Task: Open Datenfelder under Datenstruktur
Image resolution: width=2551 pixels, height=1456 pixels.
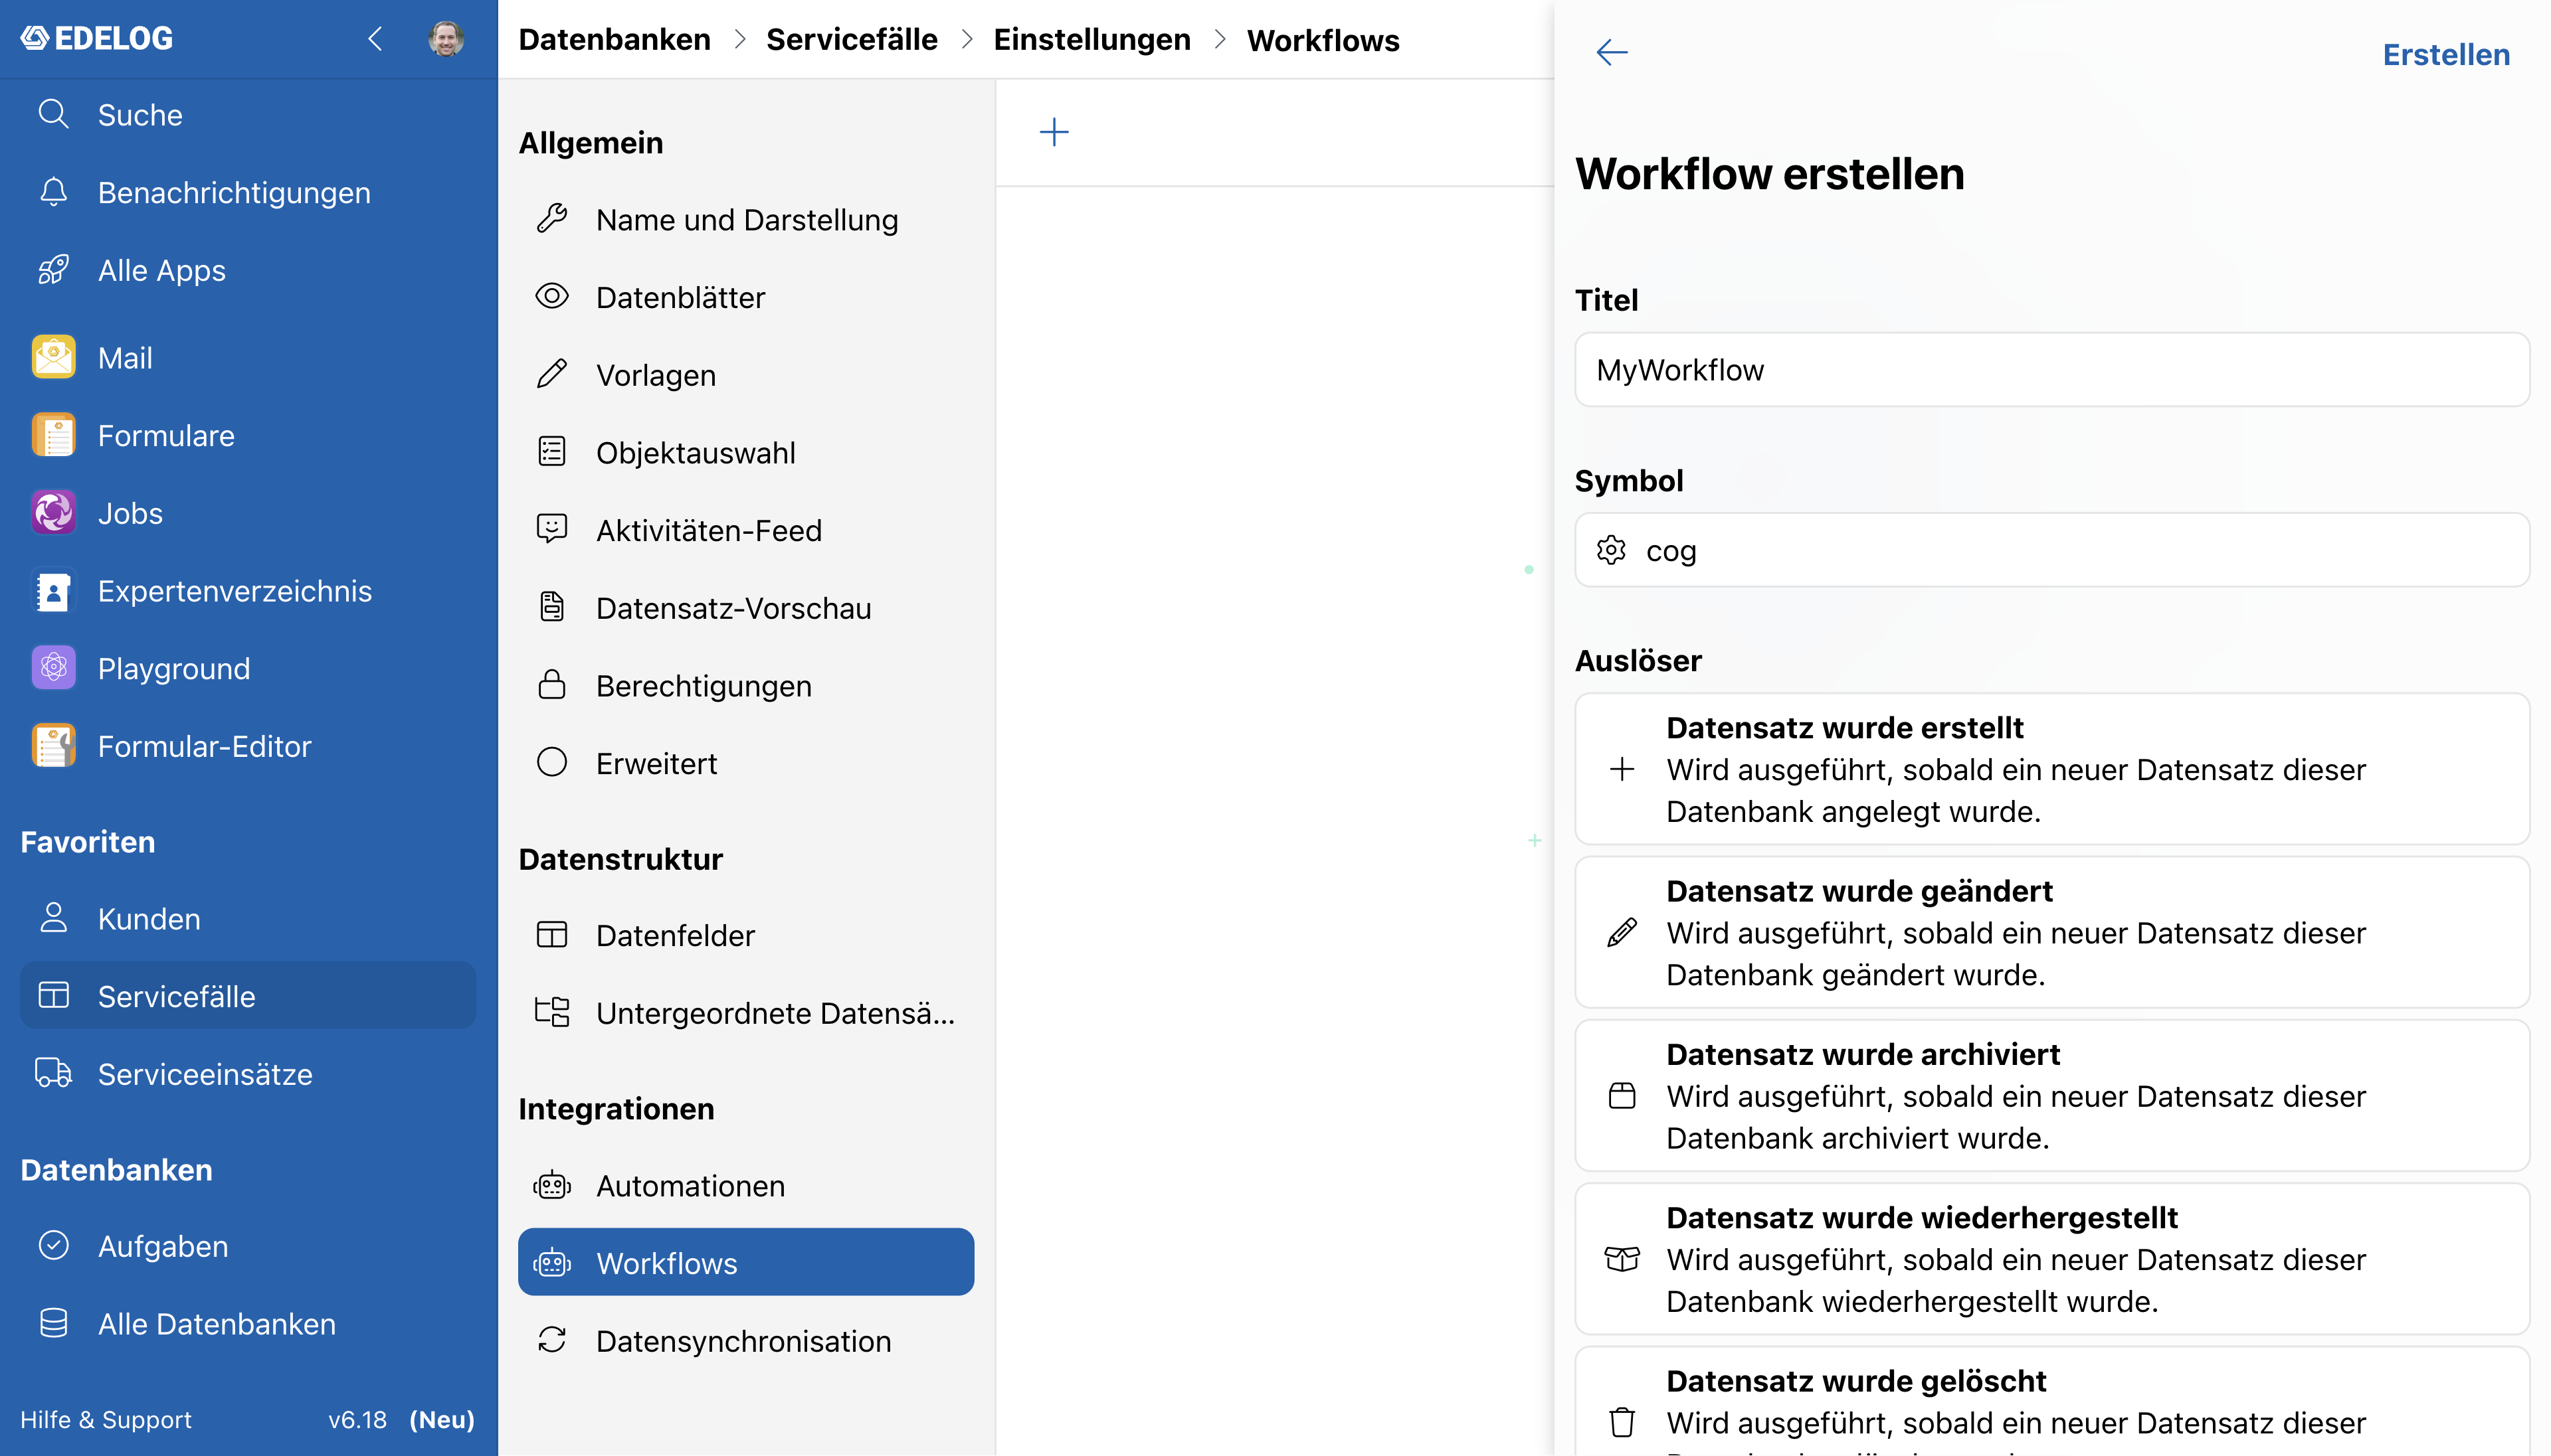Action: 745,934
